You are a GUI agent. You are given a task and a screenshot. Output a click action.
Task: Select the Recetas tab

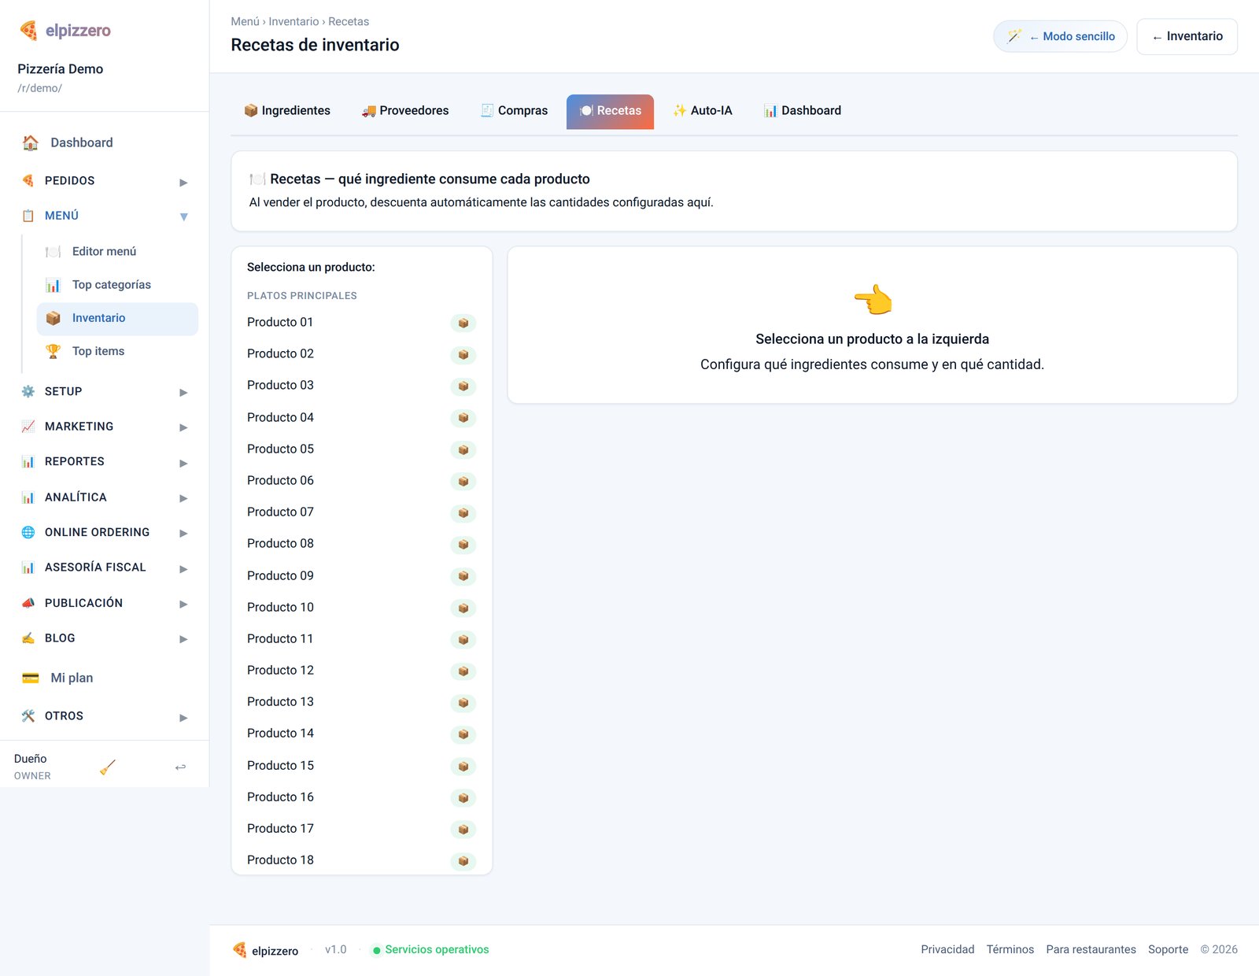click(x=610, y=111)
